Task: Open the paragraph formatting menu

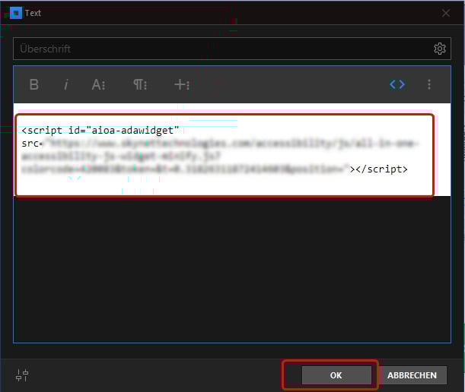Action: (140, 84)
